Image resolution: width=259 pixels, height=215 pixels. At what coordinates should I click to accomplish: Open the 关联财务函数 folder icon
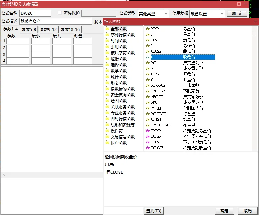coord(107,107)
